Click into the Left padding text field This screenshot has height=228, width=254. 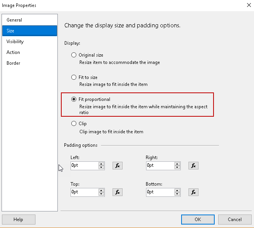(84, 166)
